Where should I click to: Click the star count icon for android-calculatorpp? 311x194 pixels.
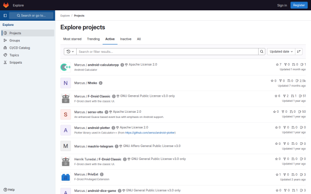(277, 64)
